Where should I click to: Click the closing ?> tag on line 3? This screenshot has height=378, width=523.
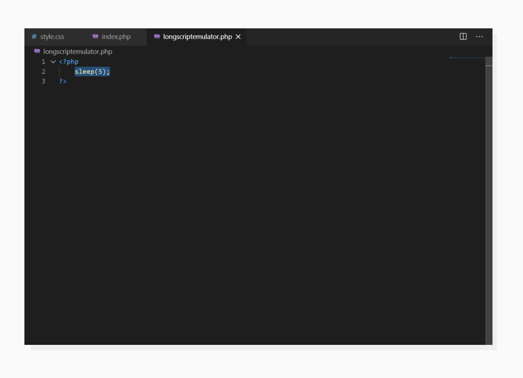coord(64,81)
